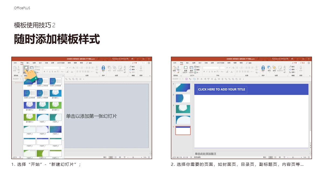Screen dimensions: 323x182
Task: Click 重用幻灯片 icon in right window ribbon
Action: click(191, 68)
